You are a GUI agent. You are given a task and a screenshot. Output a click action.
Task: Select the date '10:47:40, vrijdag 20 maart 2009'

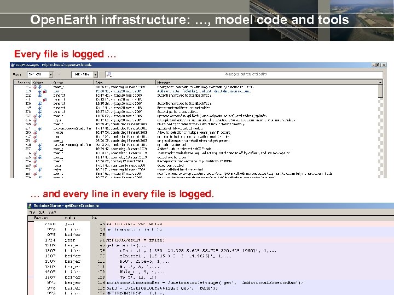click(x=119, y=95)
